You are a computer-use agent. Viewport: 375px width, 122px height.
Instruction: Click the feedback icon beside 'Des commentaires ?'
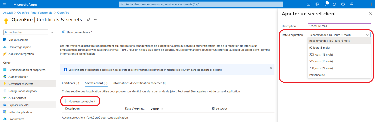click(x=64, y=32)
